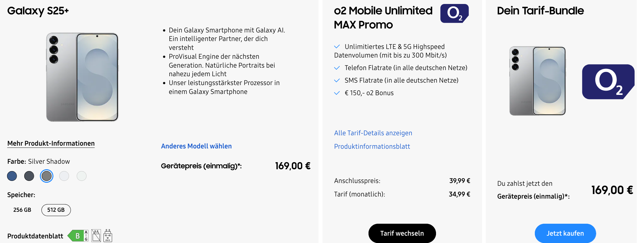
Task: Click the o2 logo beside the tariff title
Action: [454, 13]
